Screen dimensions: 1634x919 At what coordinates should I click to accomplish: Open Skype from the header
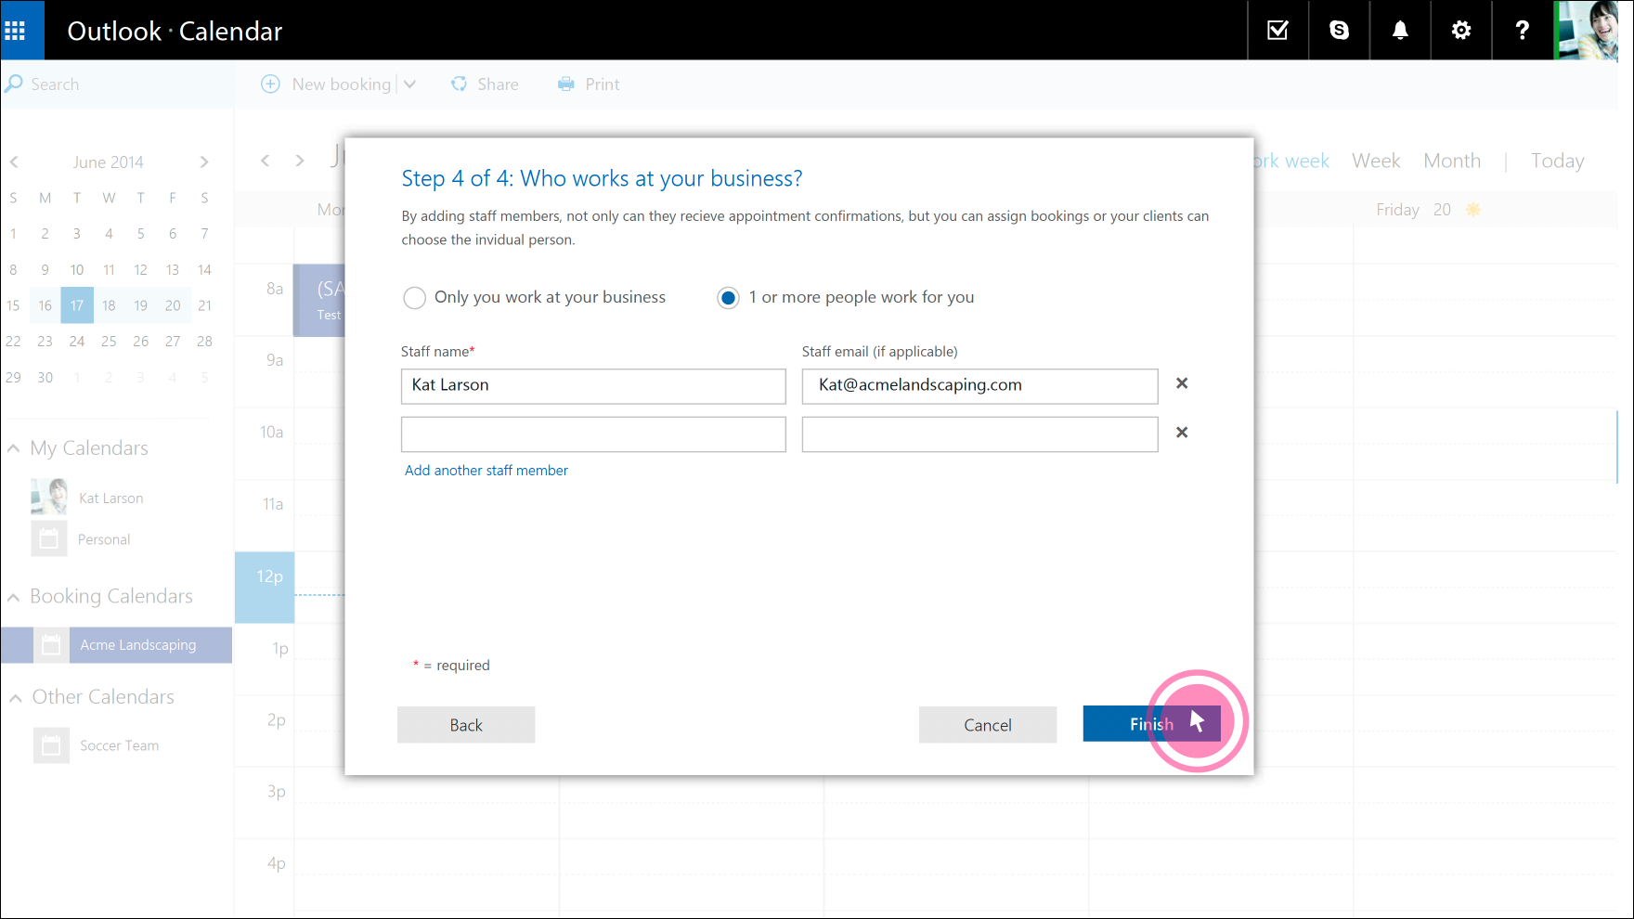click(1339, 31)
